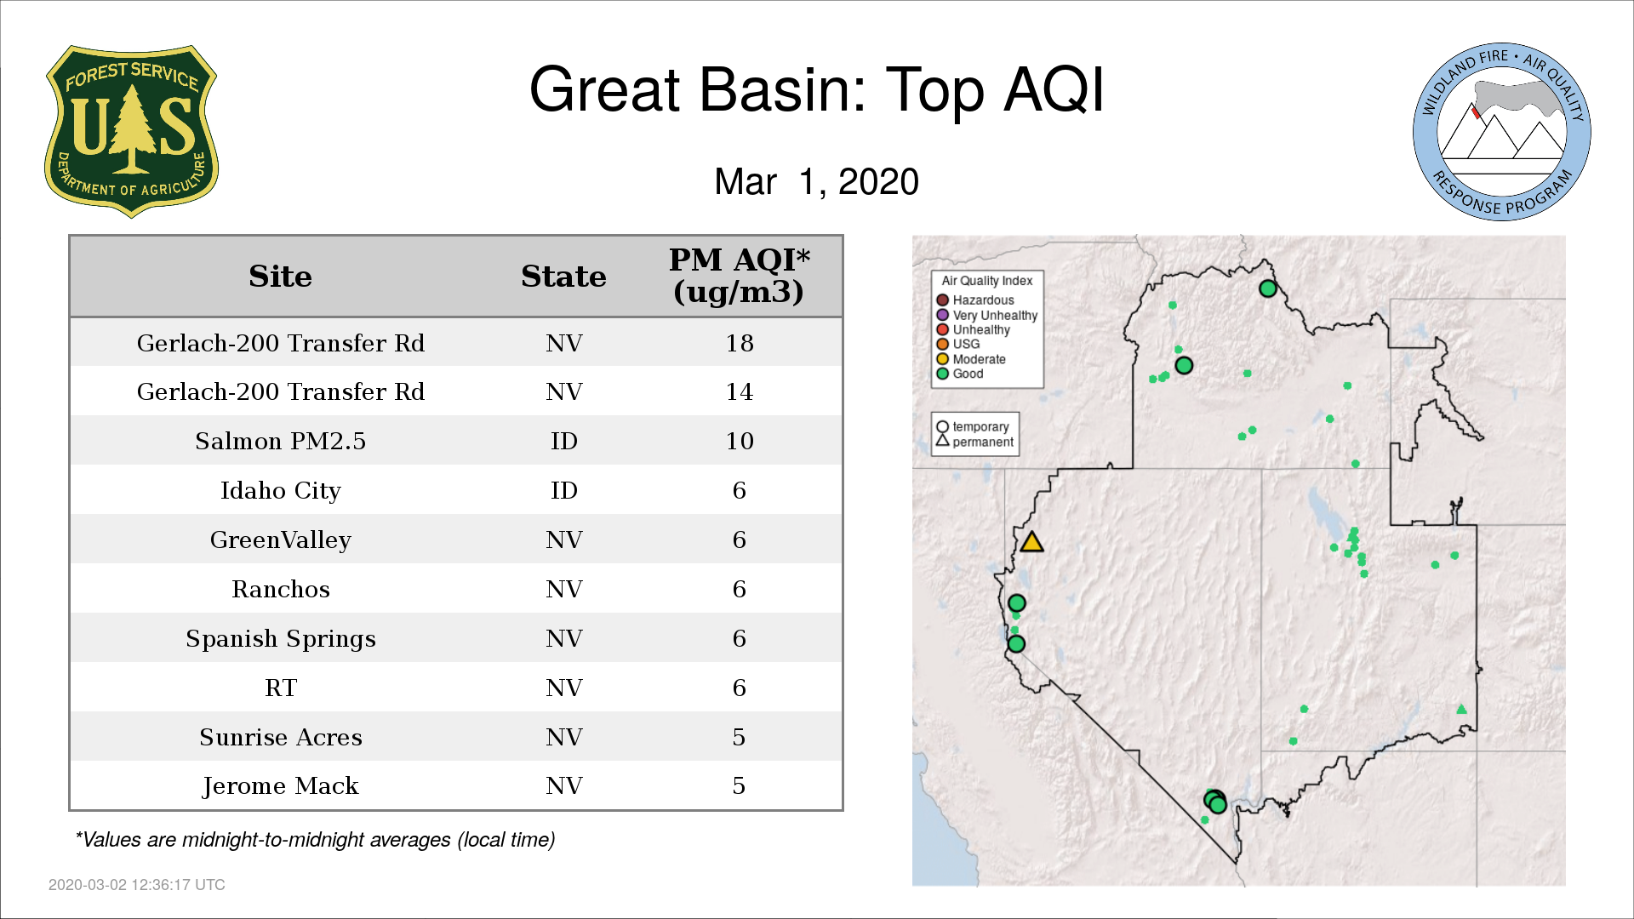Select the PM AQI column header
The height and width of the screenshot is (919, 1634).
click(x=739, y=276)
